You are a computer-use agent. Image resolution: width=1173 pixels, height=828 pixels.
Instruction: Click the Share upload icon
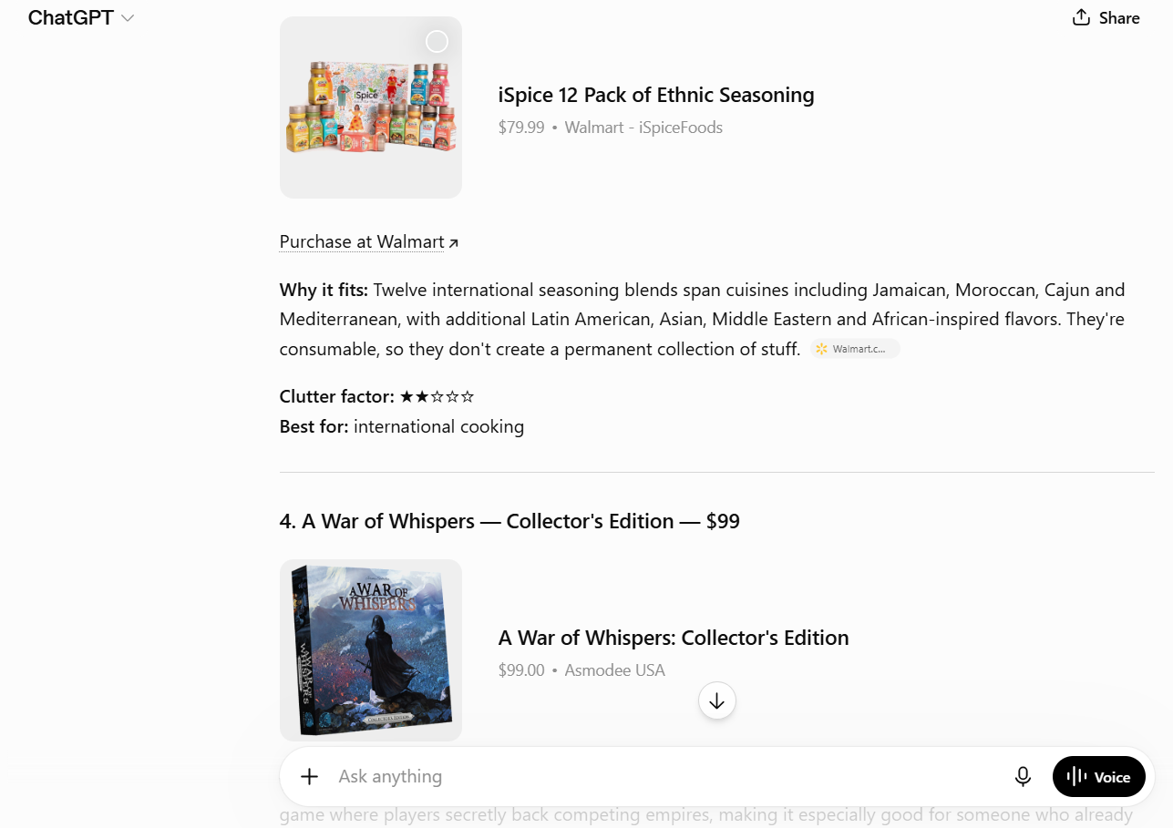[1081, 17]
